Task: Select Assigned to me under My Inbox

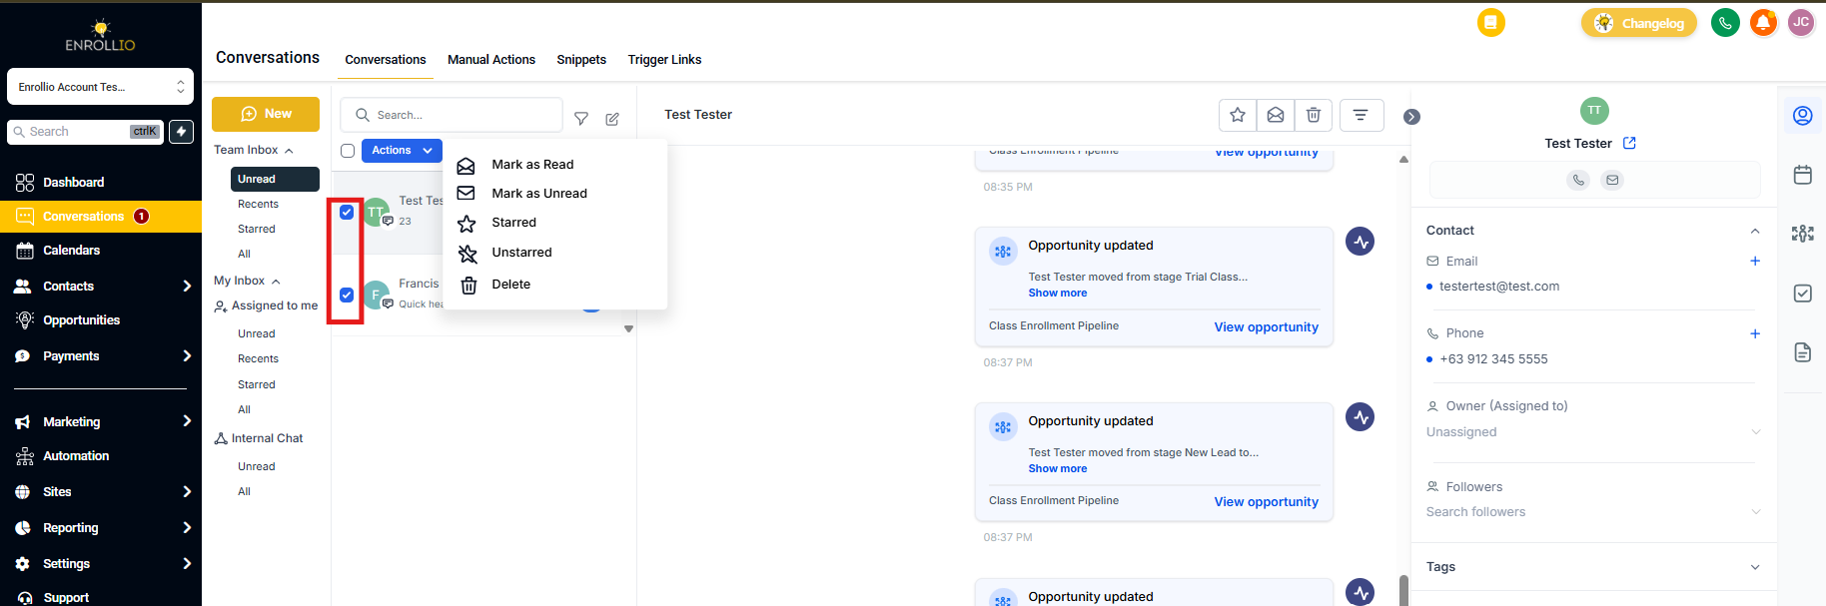Action: pos(266,306)
